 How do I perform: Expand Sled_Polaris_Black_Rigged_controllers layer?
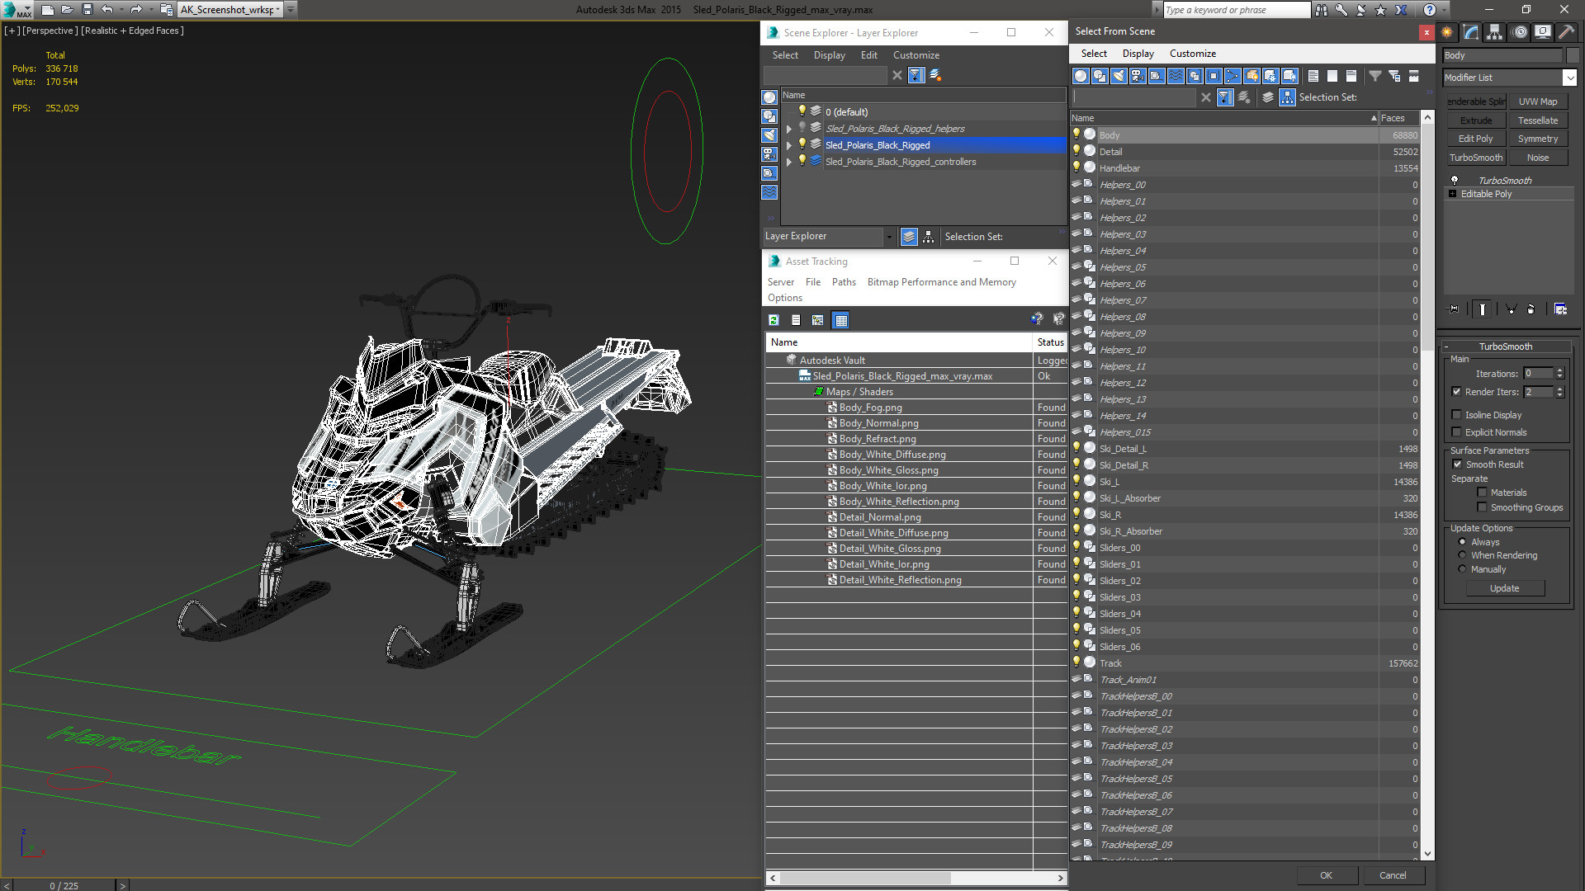(789, 162)
